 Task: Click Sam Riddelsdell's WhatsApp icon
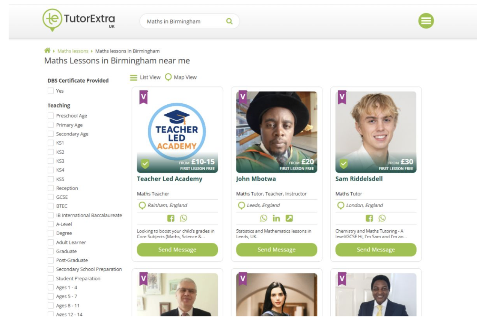point(382,218)
